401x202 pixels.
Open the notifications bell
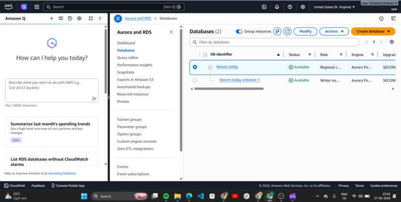pos(277,7)
